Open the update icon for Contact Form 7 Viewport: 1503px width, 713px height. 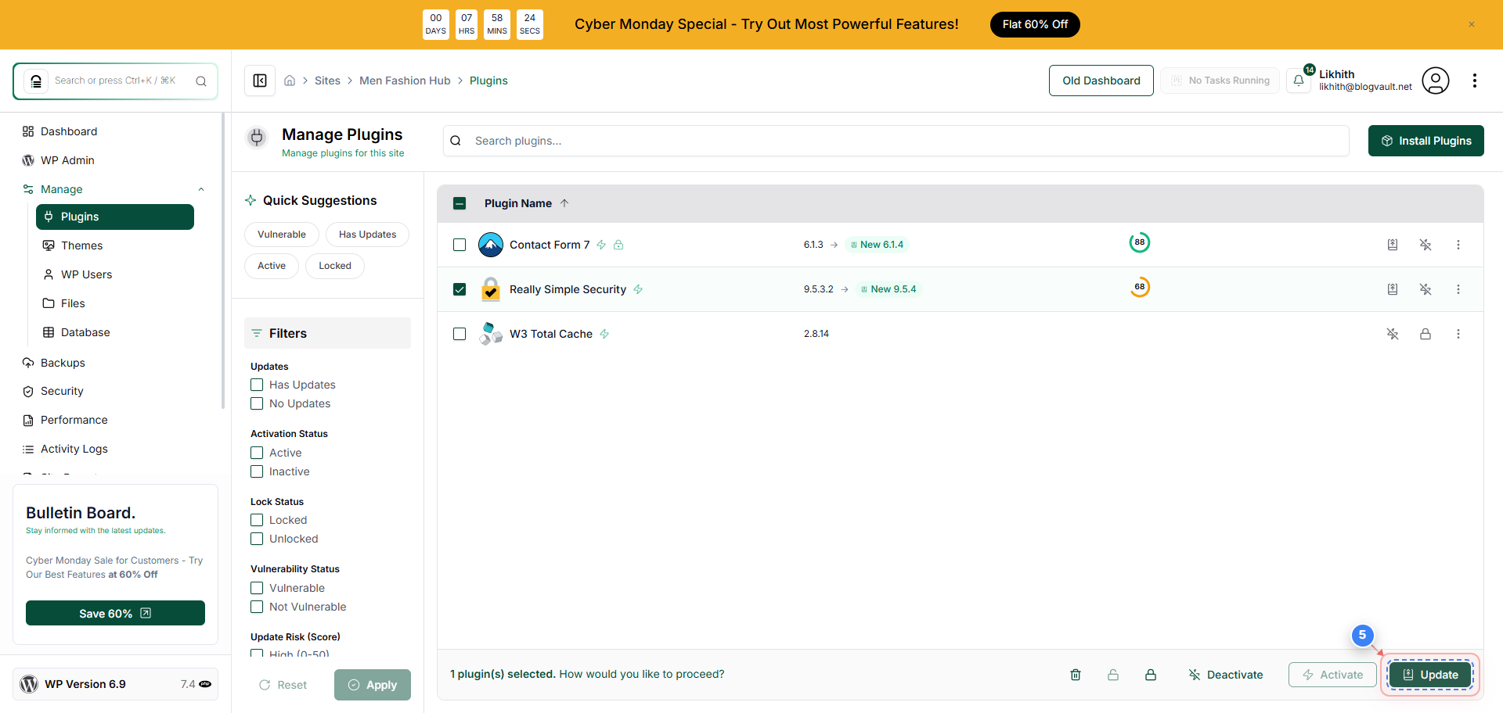pyautogui.click(x=1393, y=244)
